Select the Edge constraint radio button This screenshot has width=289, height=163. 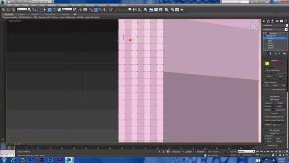click(275, 138)
